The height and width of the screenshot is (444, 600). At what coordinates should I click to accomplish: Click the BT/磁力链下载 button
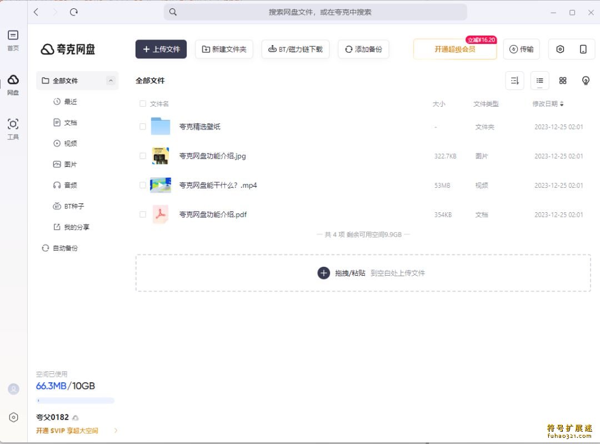pos(296,49)
